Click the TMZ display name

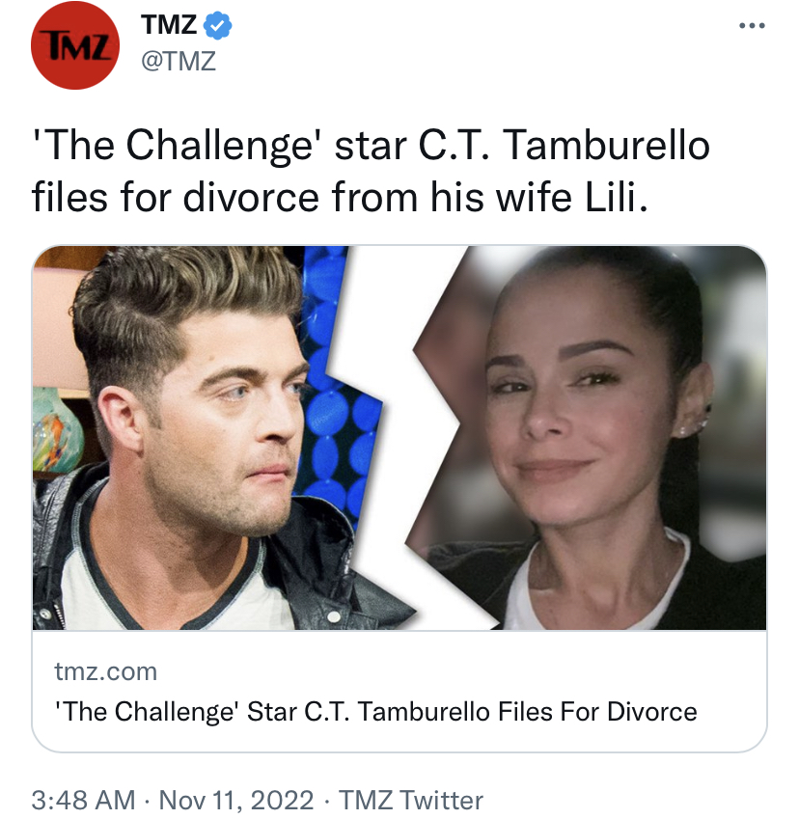pyautogui.click(x=169, y=24)
